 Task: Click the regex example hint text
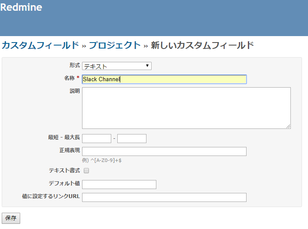[x=102, y=160]
